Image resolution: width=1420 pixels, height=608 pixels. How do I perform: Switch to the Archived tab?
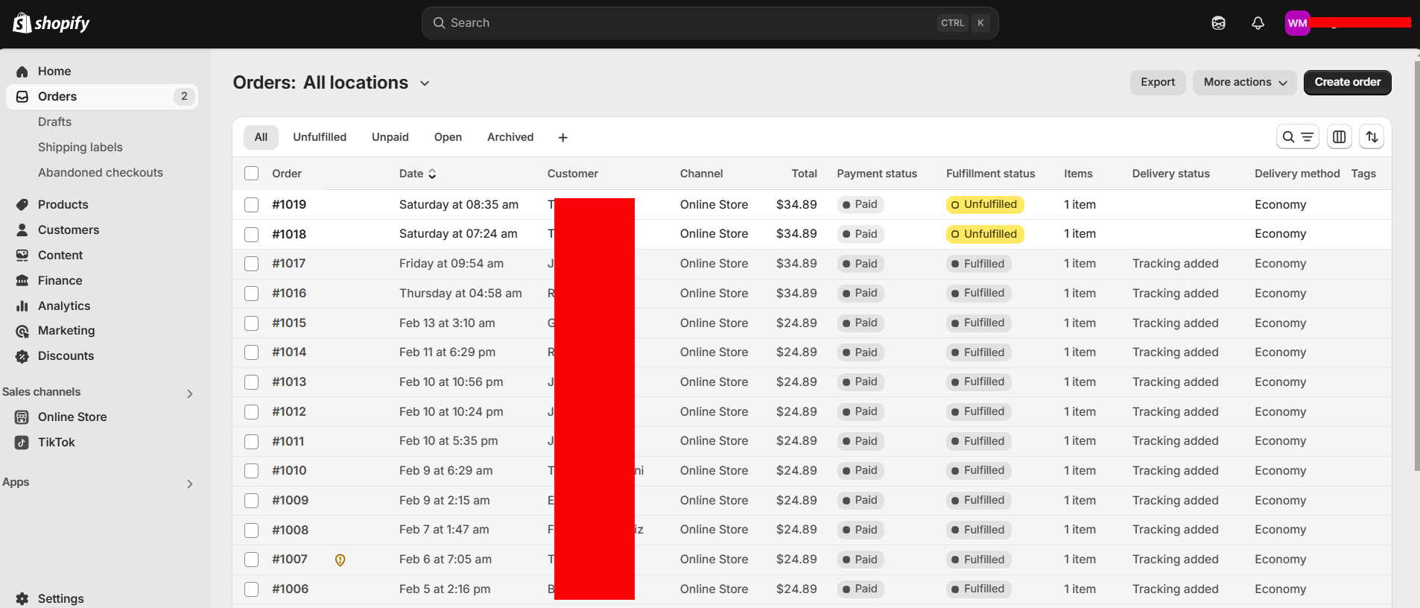510,137
